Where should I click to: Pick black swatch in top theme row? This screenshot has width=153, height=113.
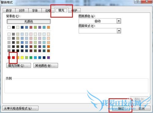(13, 27)
